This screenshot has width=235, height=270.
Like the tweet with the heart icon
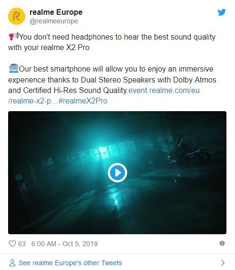[12, 244]
